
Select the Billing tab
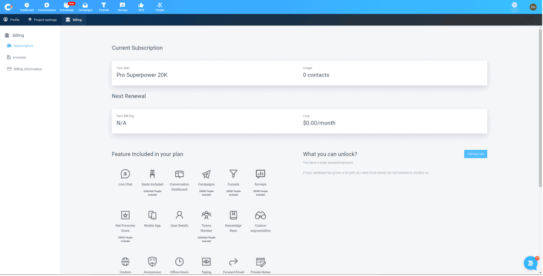coord(73,19)
